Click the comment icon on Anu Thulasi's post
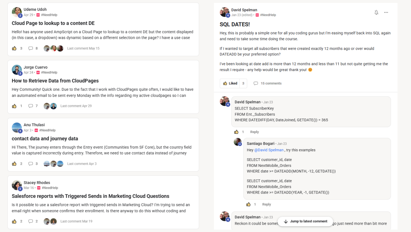The image size is (411, 232). (x=31, y=164)
